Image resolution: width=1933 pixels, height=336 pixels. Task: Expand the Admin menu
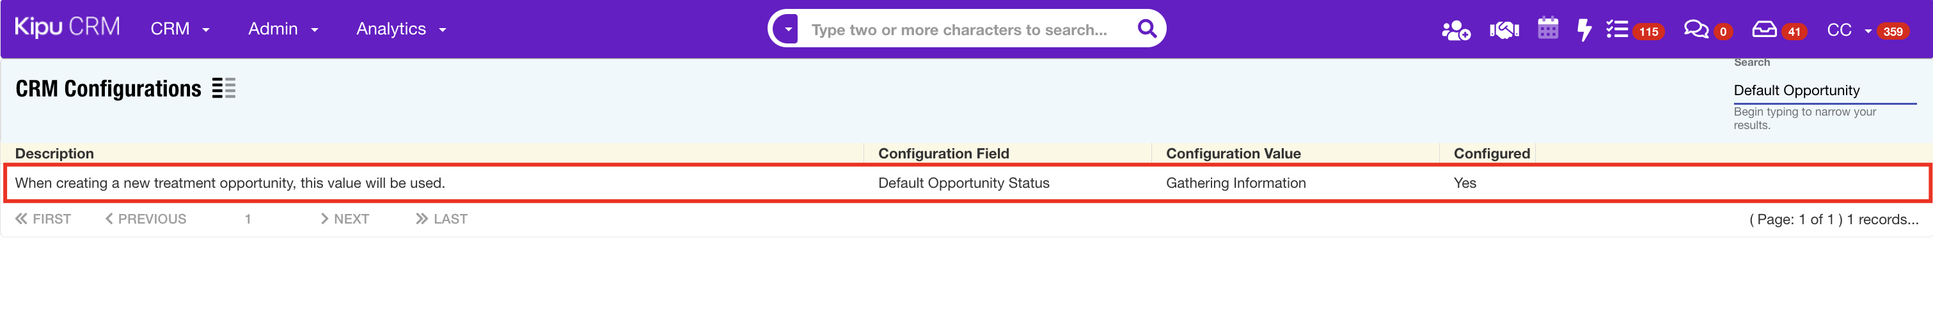point(283,29)
